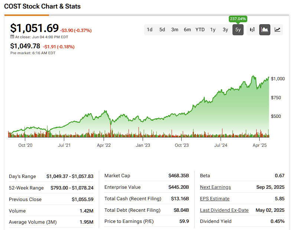Select the 3y time range

point(225,30)
